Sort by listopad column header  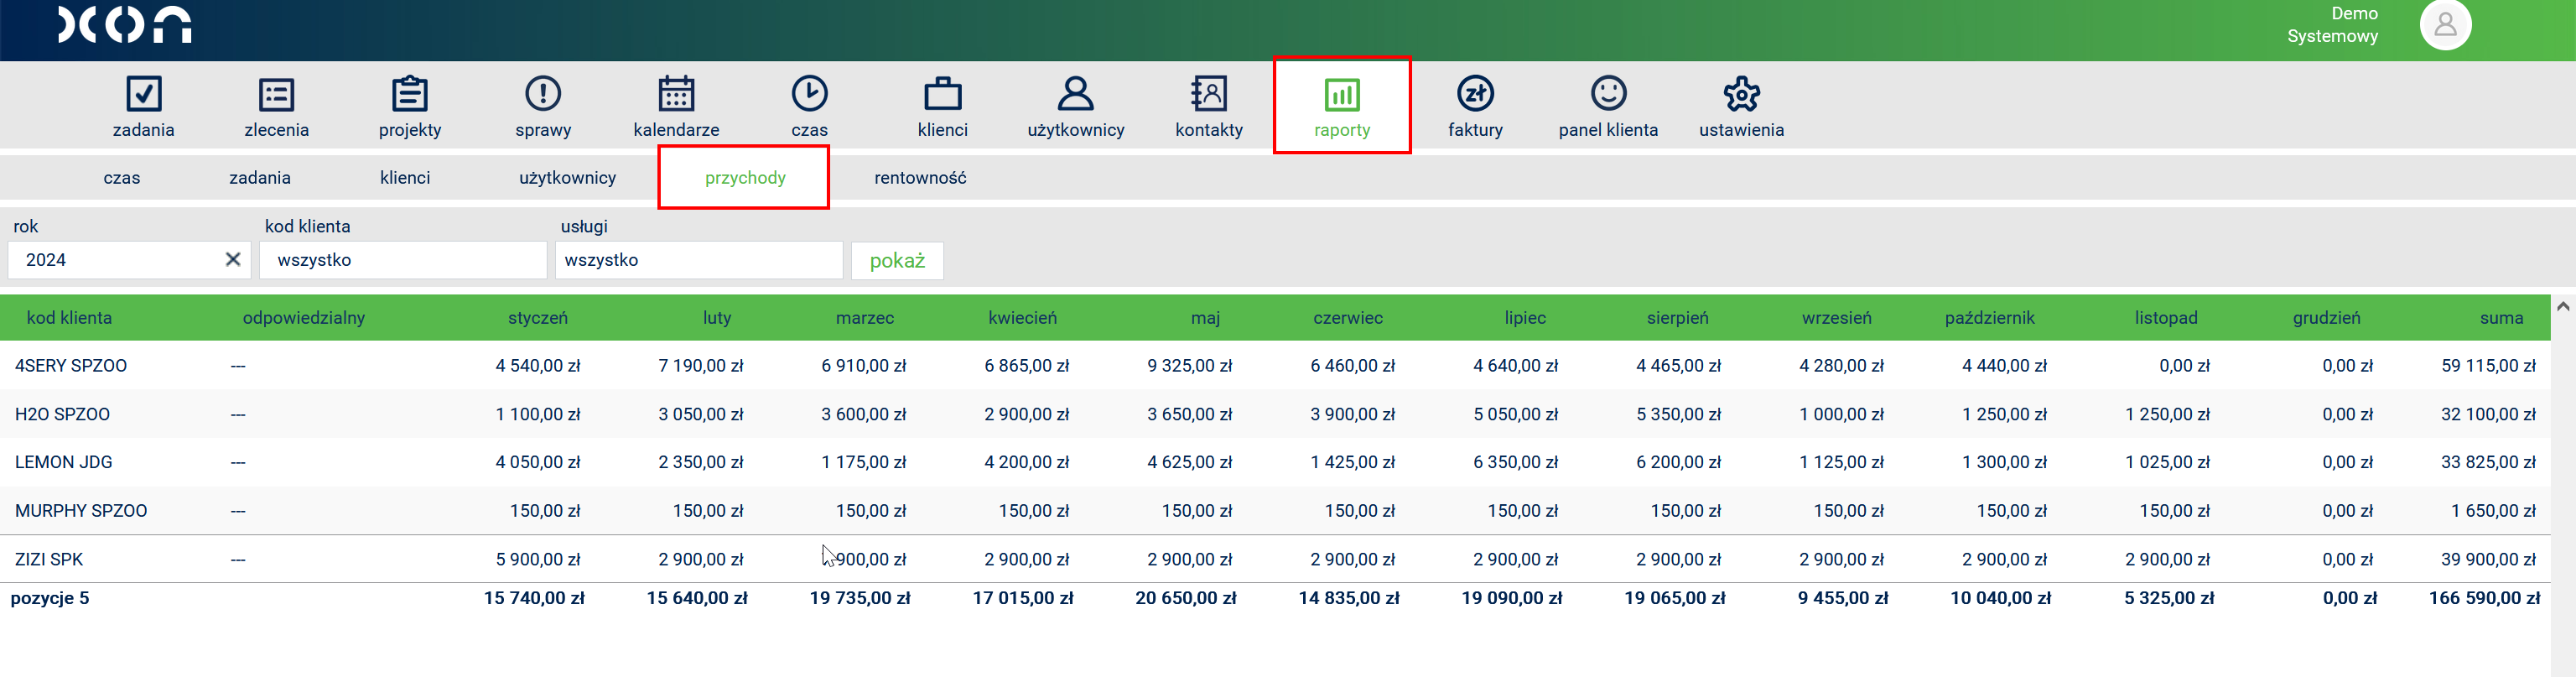(x=2166, y=318)
